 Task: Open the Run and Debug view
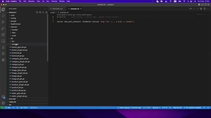(x=3, y=29)
